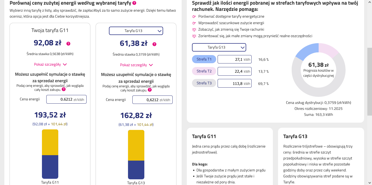This screenshot has width=372, height=185.
Task: Click Strefa T3 kWh input with 113,8
Action: (234, 84)
